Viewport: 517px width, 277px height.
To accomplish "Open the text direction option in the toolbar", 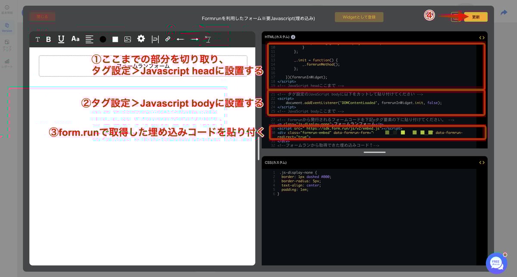I will 155,39.
